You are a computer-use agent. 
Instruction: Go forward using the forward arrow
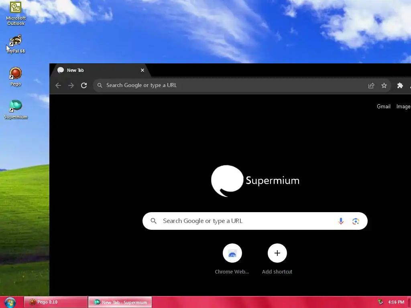71,85
